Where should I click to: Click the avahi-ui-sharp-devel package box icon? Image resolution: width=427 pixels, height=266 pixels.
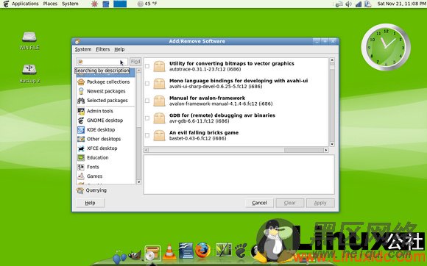[159, 84]
